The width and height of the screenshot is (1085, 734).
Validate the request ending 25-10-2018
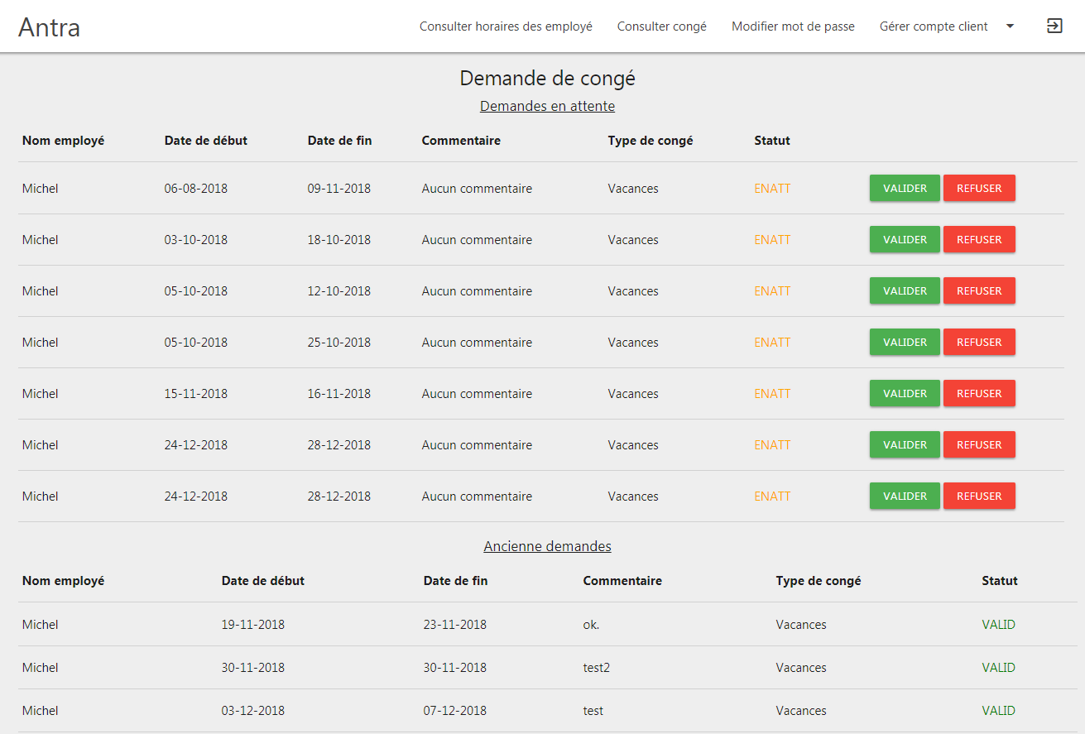905,342
